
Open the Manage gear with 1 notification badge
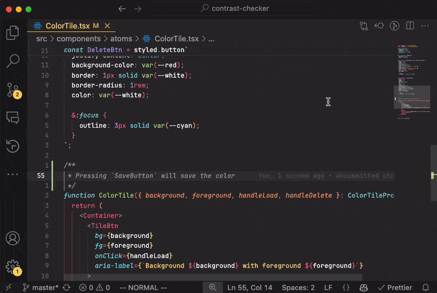click(13, 267)
